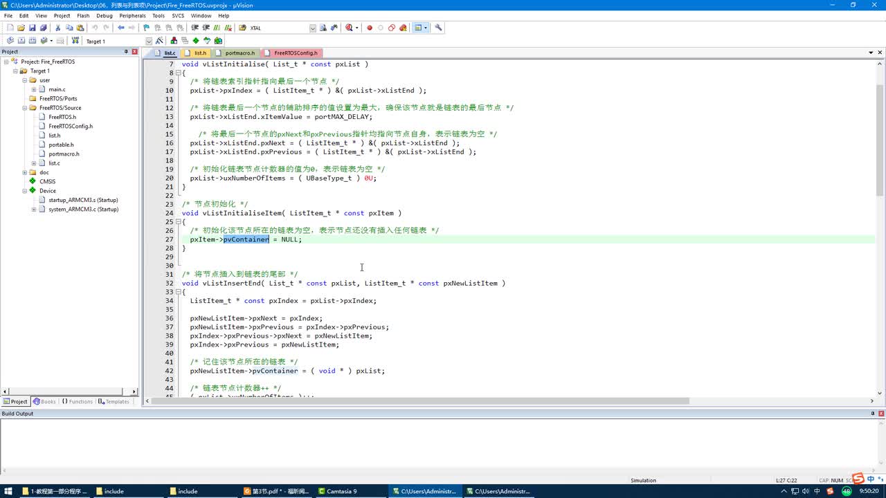Build target with the build icon
This screenshot has width=886, height=498.
[21, 41]
